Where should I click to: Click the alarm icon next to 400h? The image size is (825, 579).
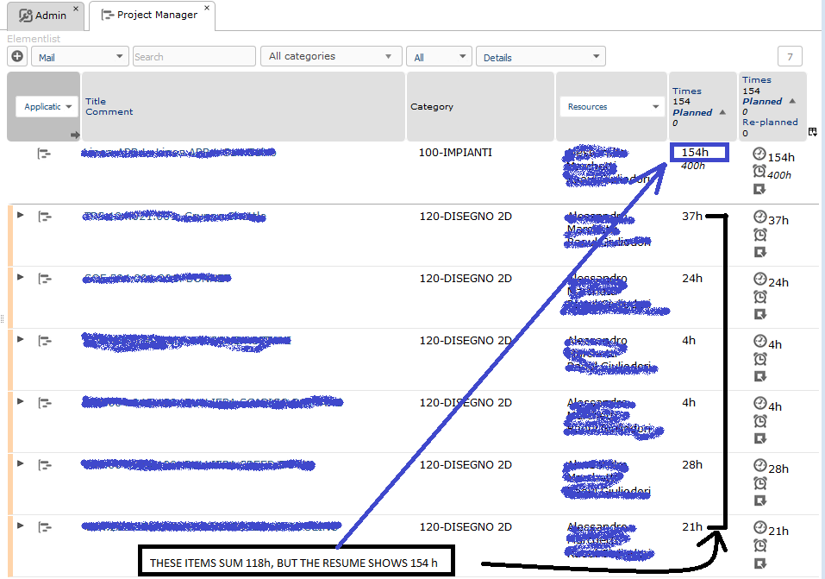pos(759,172)
